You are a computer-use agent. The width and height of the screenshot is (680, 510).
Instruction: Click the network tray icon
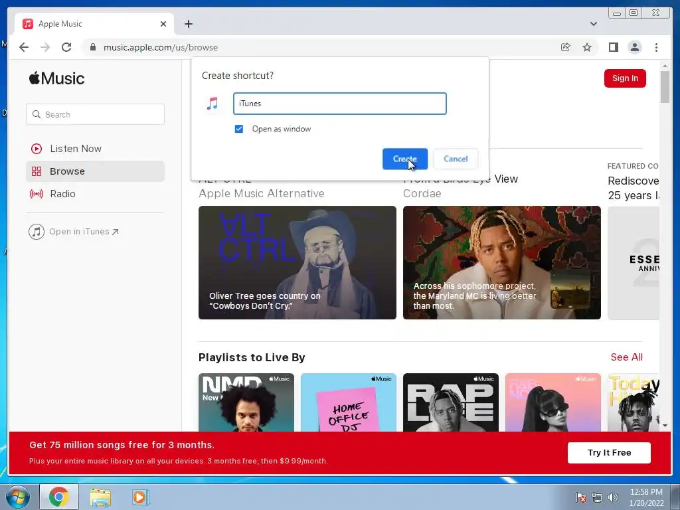pos(597,497)
